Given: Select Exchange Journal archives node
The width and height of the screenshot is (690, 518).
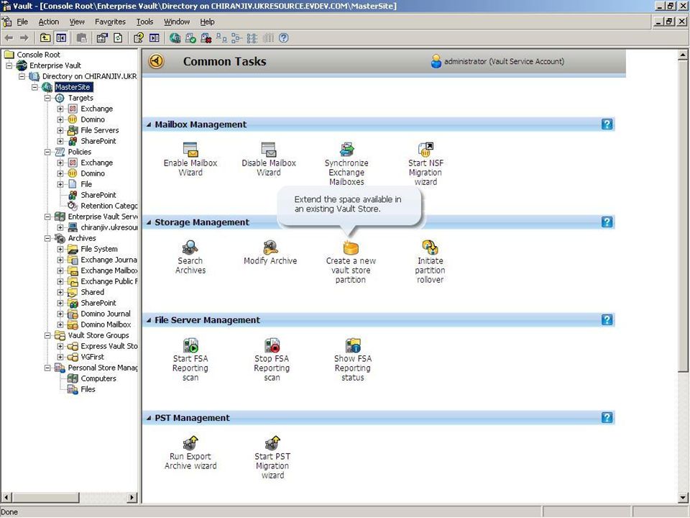Looking at the screenshot, I should [x=109, y=260].
